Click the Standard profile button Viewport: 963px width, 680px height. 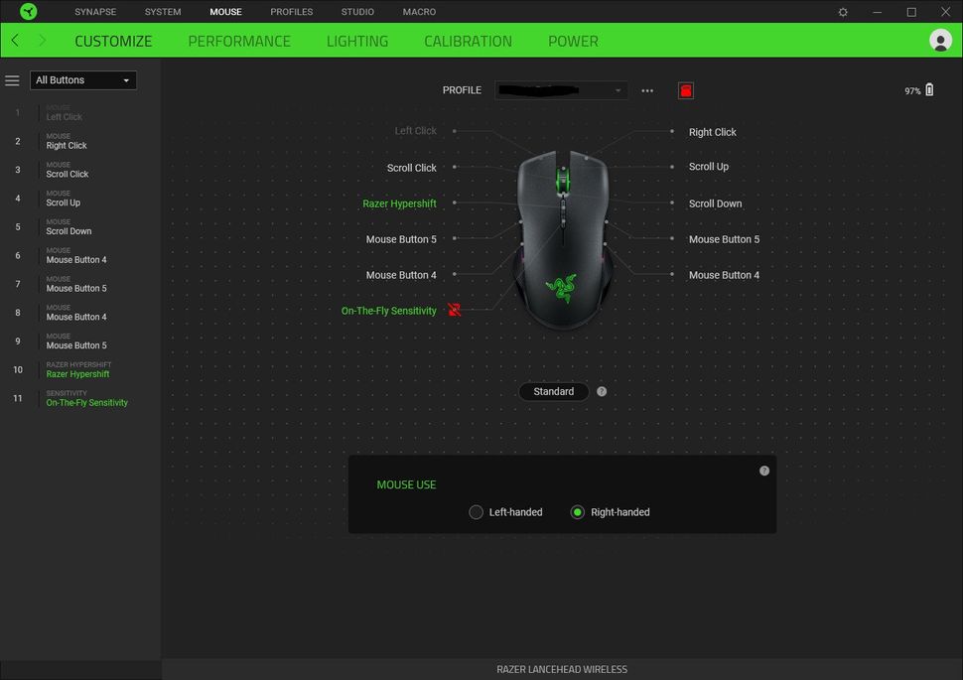(x=553, y=391)
